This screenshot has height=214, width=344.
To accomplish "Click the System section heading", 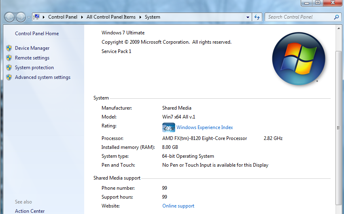I will pyautogui.click(x=101, y=98).
